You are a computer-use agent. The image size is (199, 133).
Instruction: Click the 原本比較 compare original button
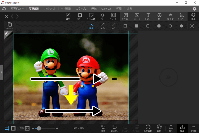pyautogui.click(x=148, y=128)
